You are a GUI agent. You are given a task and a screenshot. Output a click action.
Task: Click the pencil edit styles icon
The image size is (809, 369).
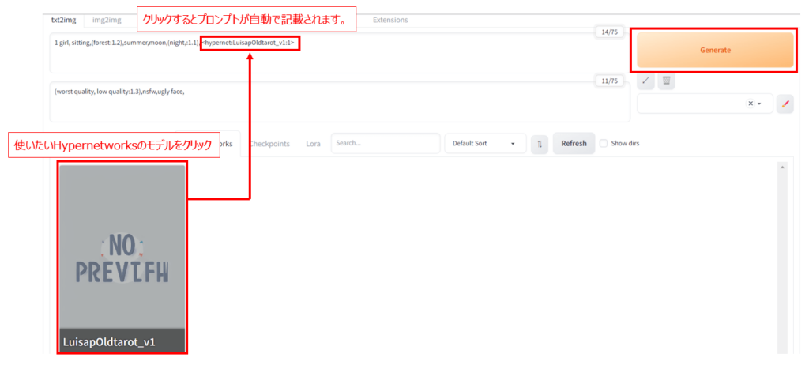point(785,104)
